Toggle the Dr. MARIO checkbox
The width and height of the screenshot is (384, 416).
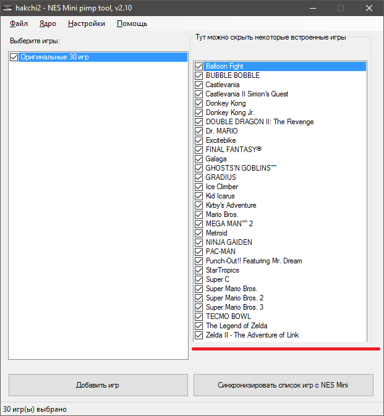click(x=198, y=131)
